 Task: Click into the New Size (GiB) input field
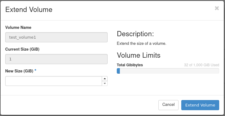54,81
